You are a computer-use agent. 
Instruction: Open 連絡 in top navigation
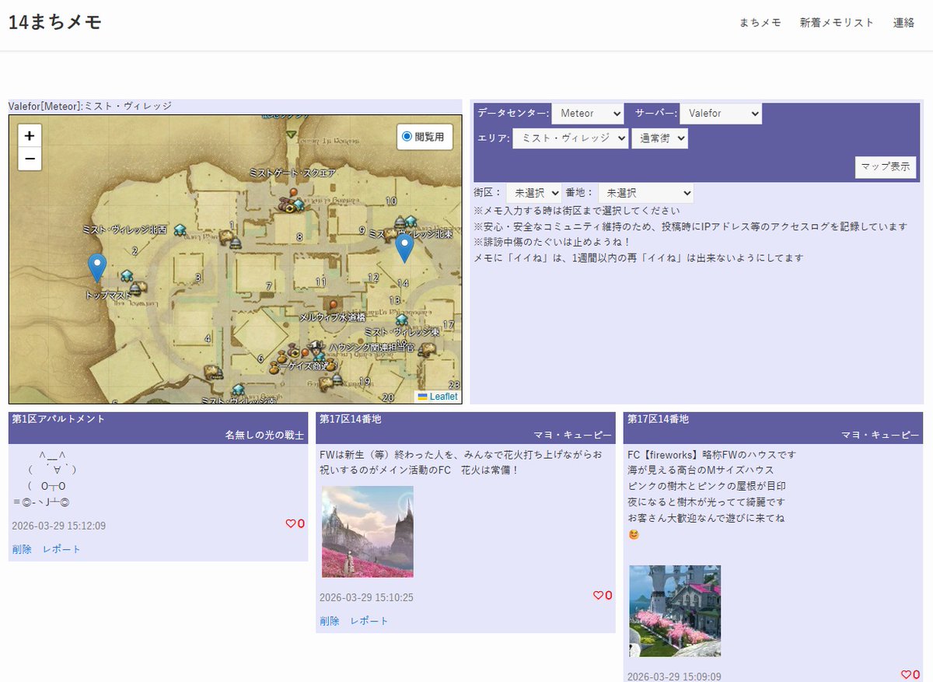(x=904, y=23)
